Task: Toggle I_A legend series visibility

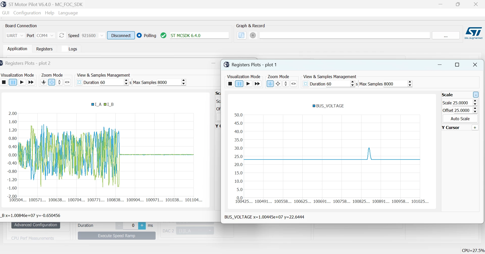Action: pyautogui.click(x=96, y=105)
